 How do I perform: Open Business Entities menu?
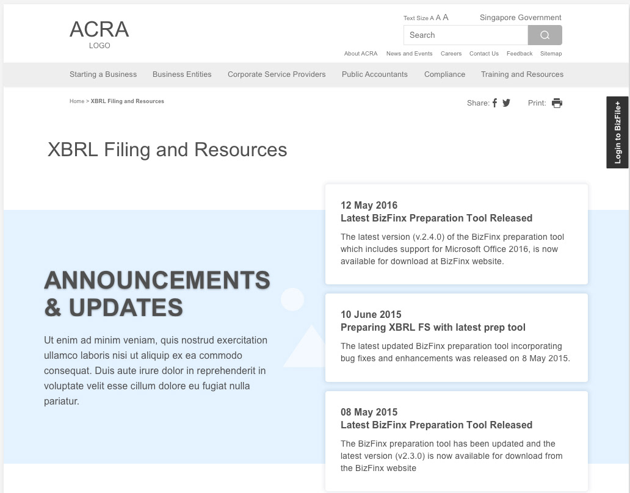coord(182,74)
